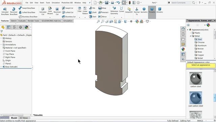The image size is (216, 122).
Task: Open the Save dropdown arrow
Action: [109, 3]
